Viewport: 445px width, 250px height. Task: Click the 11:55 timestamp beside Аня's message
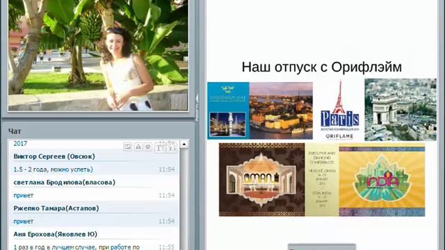[167, 247]
